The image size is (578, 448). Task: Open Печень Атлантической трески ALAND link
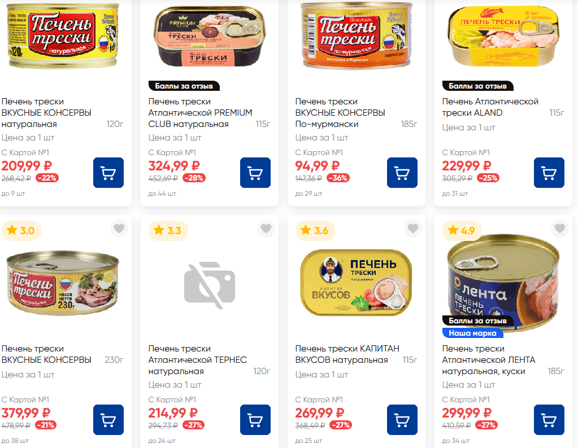pos(490,107)
